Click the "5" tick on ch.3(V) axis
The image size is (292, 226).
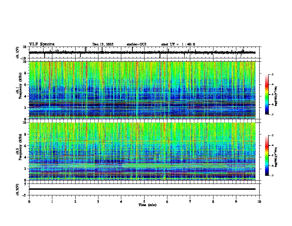pyautogui.click(x=26, y=184)
